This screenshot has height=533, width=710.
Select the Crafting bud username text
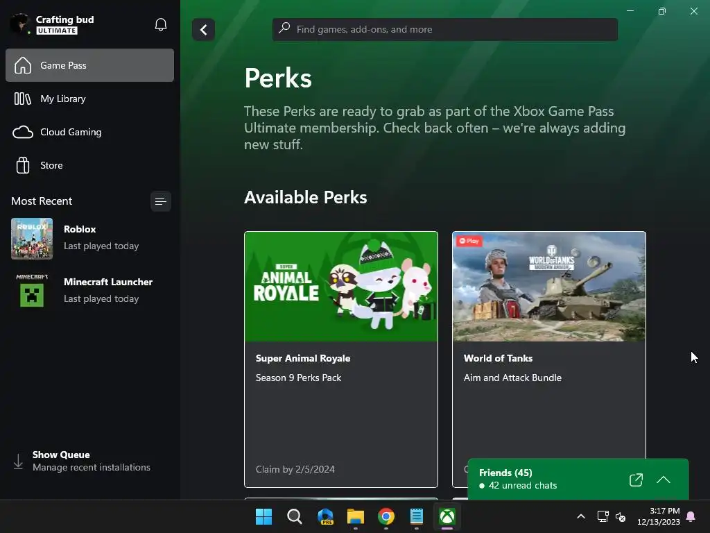64,19
